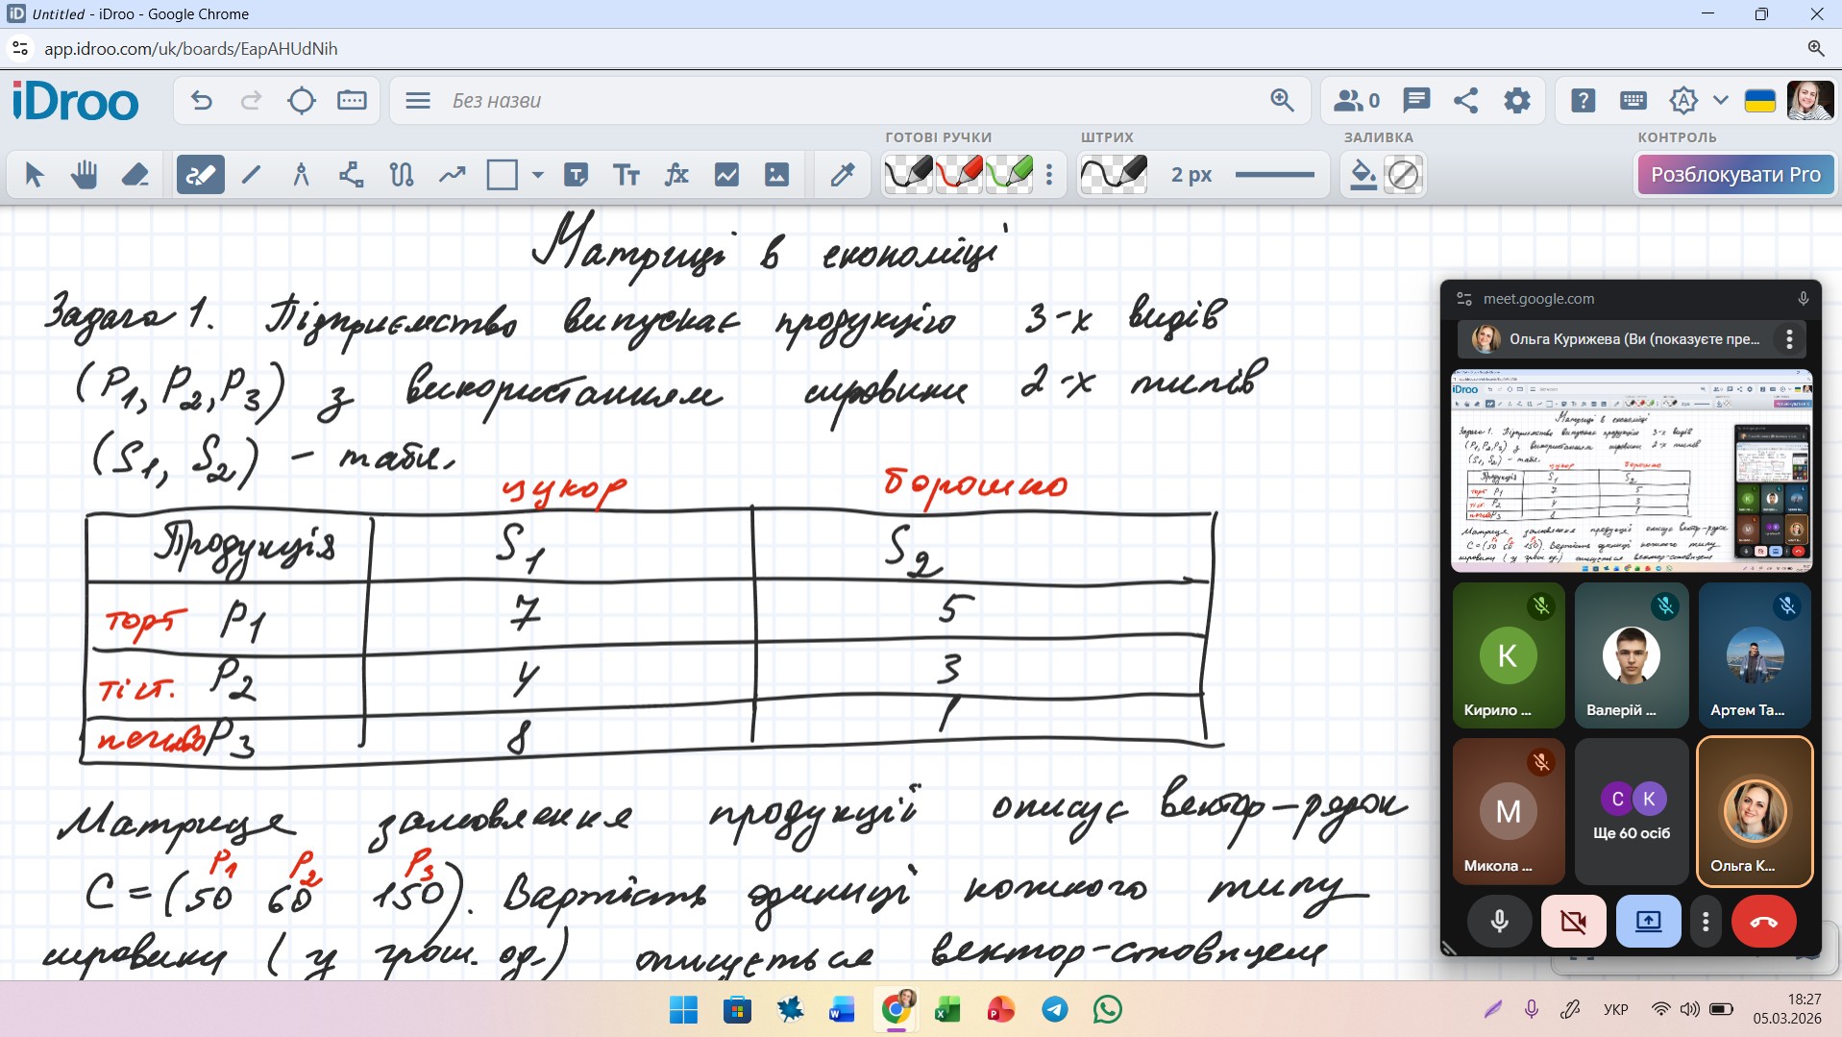Viewport: 1842px width, 1037px height.
Task: Click the board name field Без назви
Action: [497, 101]
